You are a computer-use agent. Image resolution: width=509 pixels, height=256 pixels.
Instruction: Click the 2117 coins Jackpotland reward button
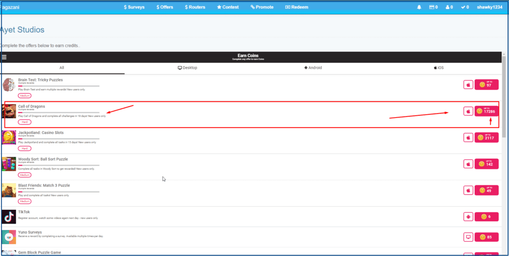pos(486,137)
